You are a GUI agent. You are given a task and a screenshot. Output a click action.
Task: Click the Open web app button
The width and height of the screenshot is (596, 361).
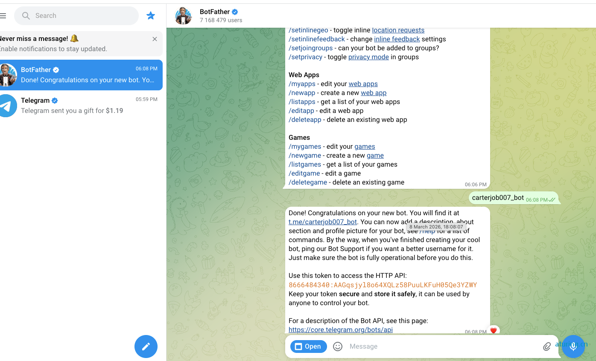309,347
